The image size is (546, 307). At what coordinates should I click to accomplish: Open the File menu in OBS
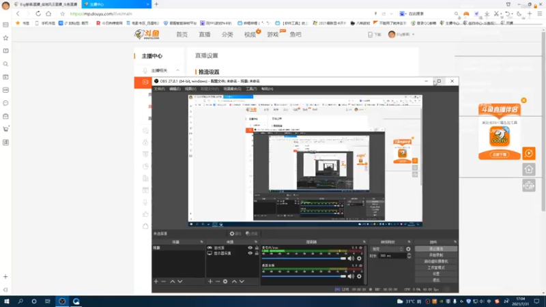[159, 89]
